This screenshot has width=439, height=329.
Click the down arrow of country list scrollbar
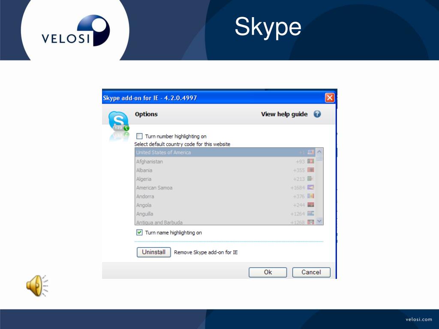319,221
